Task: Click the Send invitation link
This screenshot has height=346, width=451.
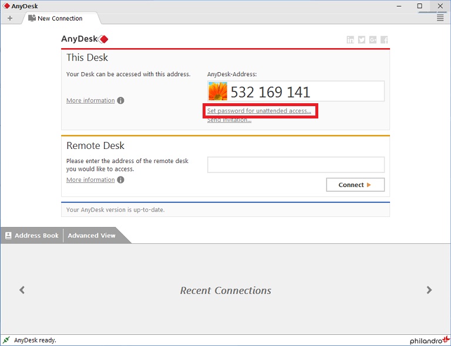Action: click(x=229, y=120)
